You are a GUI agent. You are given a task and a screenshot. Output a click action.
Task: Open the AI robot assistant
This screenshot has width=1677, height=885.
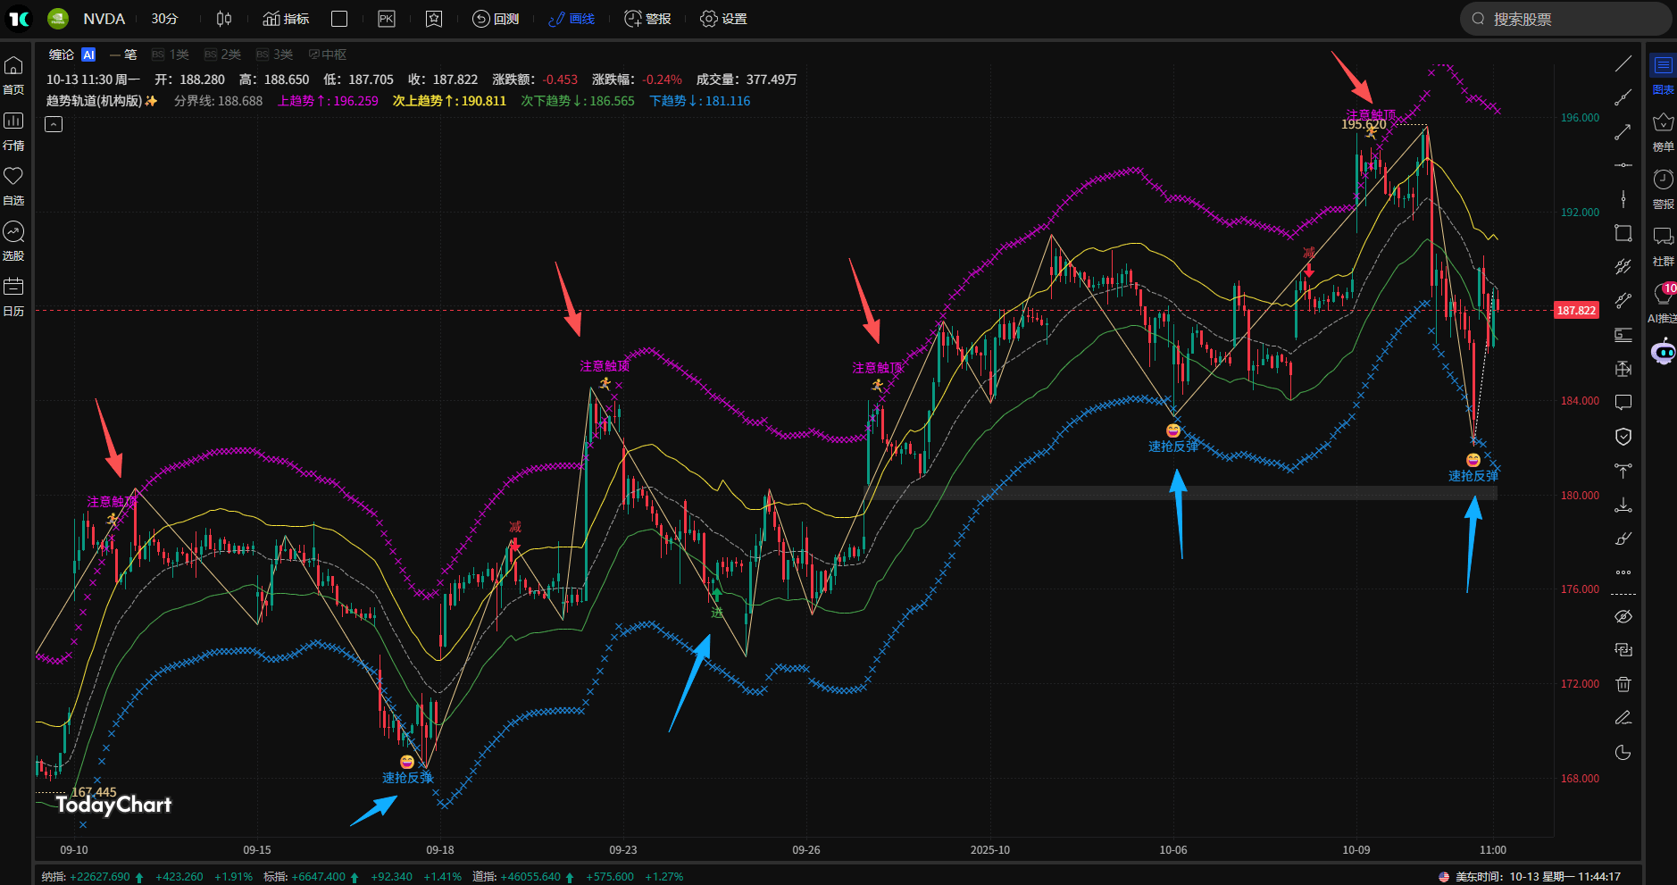click(x=1663, y=353)
